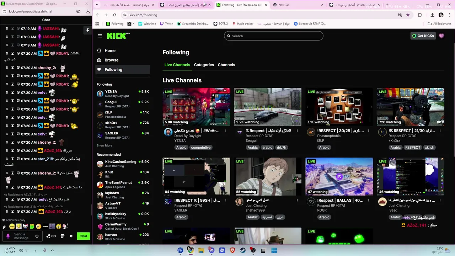Click the main window address bar URL
The width and height of the screenshot is (455, 256).
pos(143,15)
